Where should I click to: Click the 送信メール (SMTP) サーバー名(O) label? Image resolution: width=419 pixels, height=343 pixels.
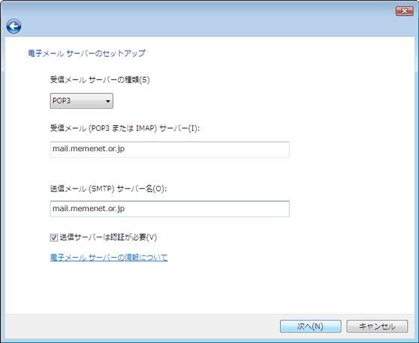[108, 189]
